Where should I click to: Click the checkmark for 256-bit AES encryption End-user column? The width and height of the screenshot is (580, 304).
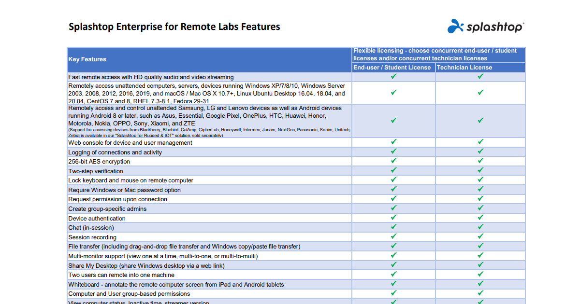point(393,161)
